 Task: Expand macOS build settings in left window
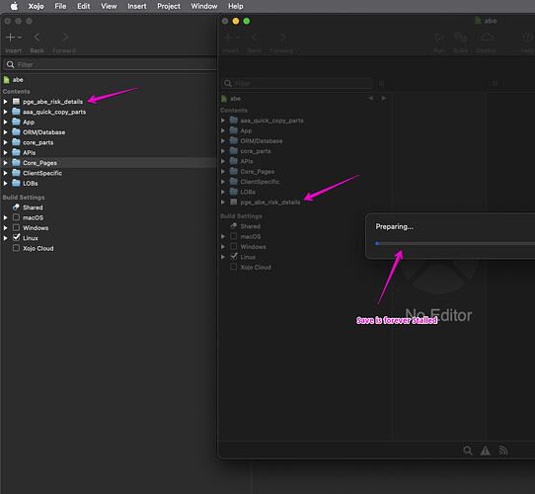coord(6,217)
